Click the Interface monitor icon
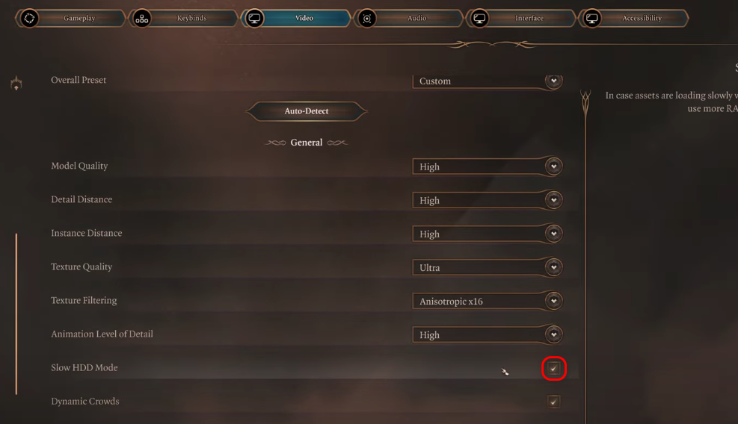 tap(479, 19)
